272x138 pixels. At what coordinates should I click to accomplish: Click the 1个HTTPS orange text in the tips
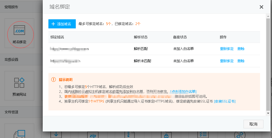pos(96,101)
